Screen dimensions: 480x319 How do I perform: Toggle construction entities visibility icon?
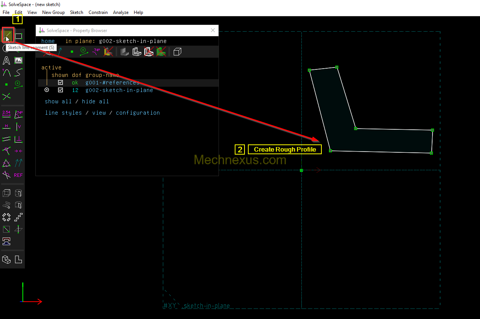click(x=84, y=52)
